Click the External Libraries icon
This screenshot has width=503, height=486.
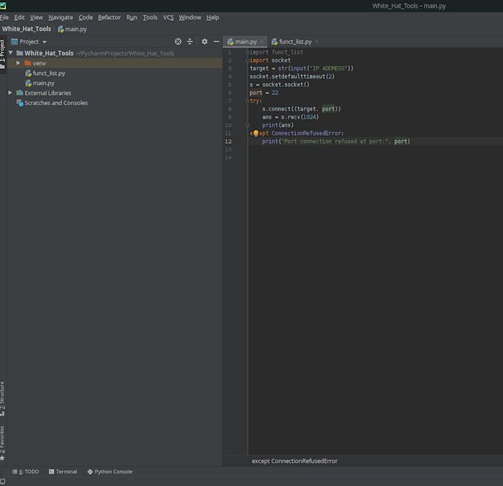click(x=20, y=93)
